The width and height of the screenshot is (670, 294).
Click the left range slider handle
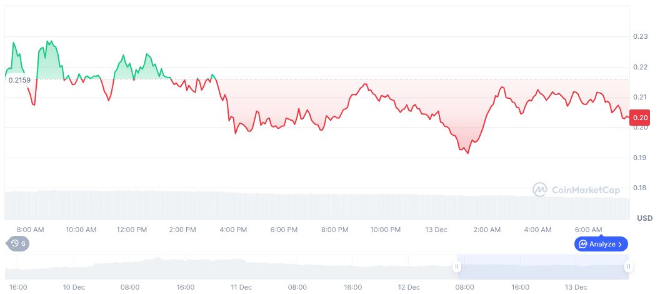(x=457, y=267)
